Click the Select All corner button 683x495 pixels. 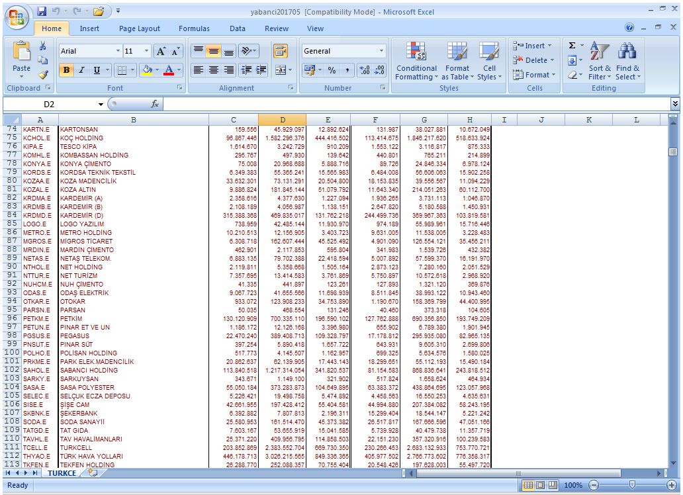click(x=12, y=120)
